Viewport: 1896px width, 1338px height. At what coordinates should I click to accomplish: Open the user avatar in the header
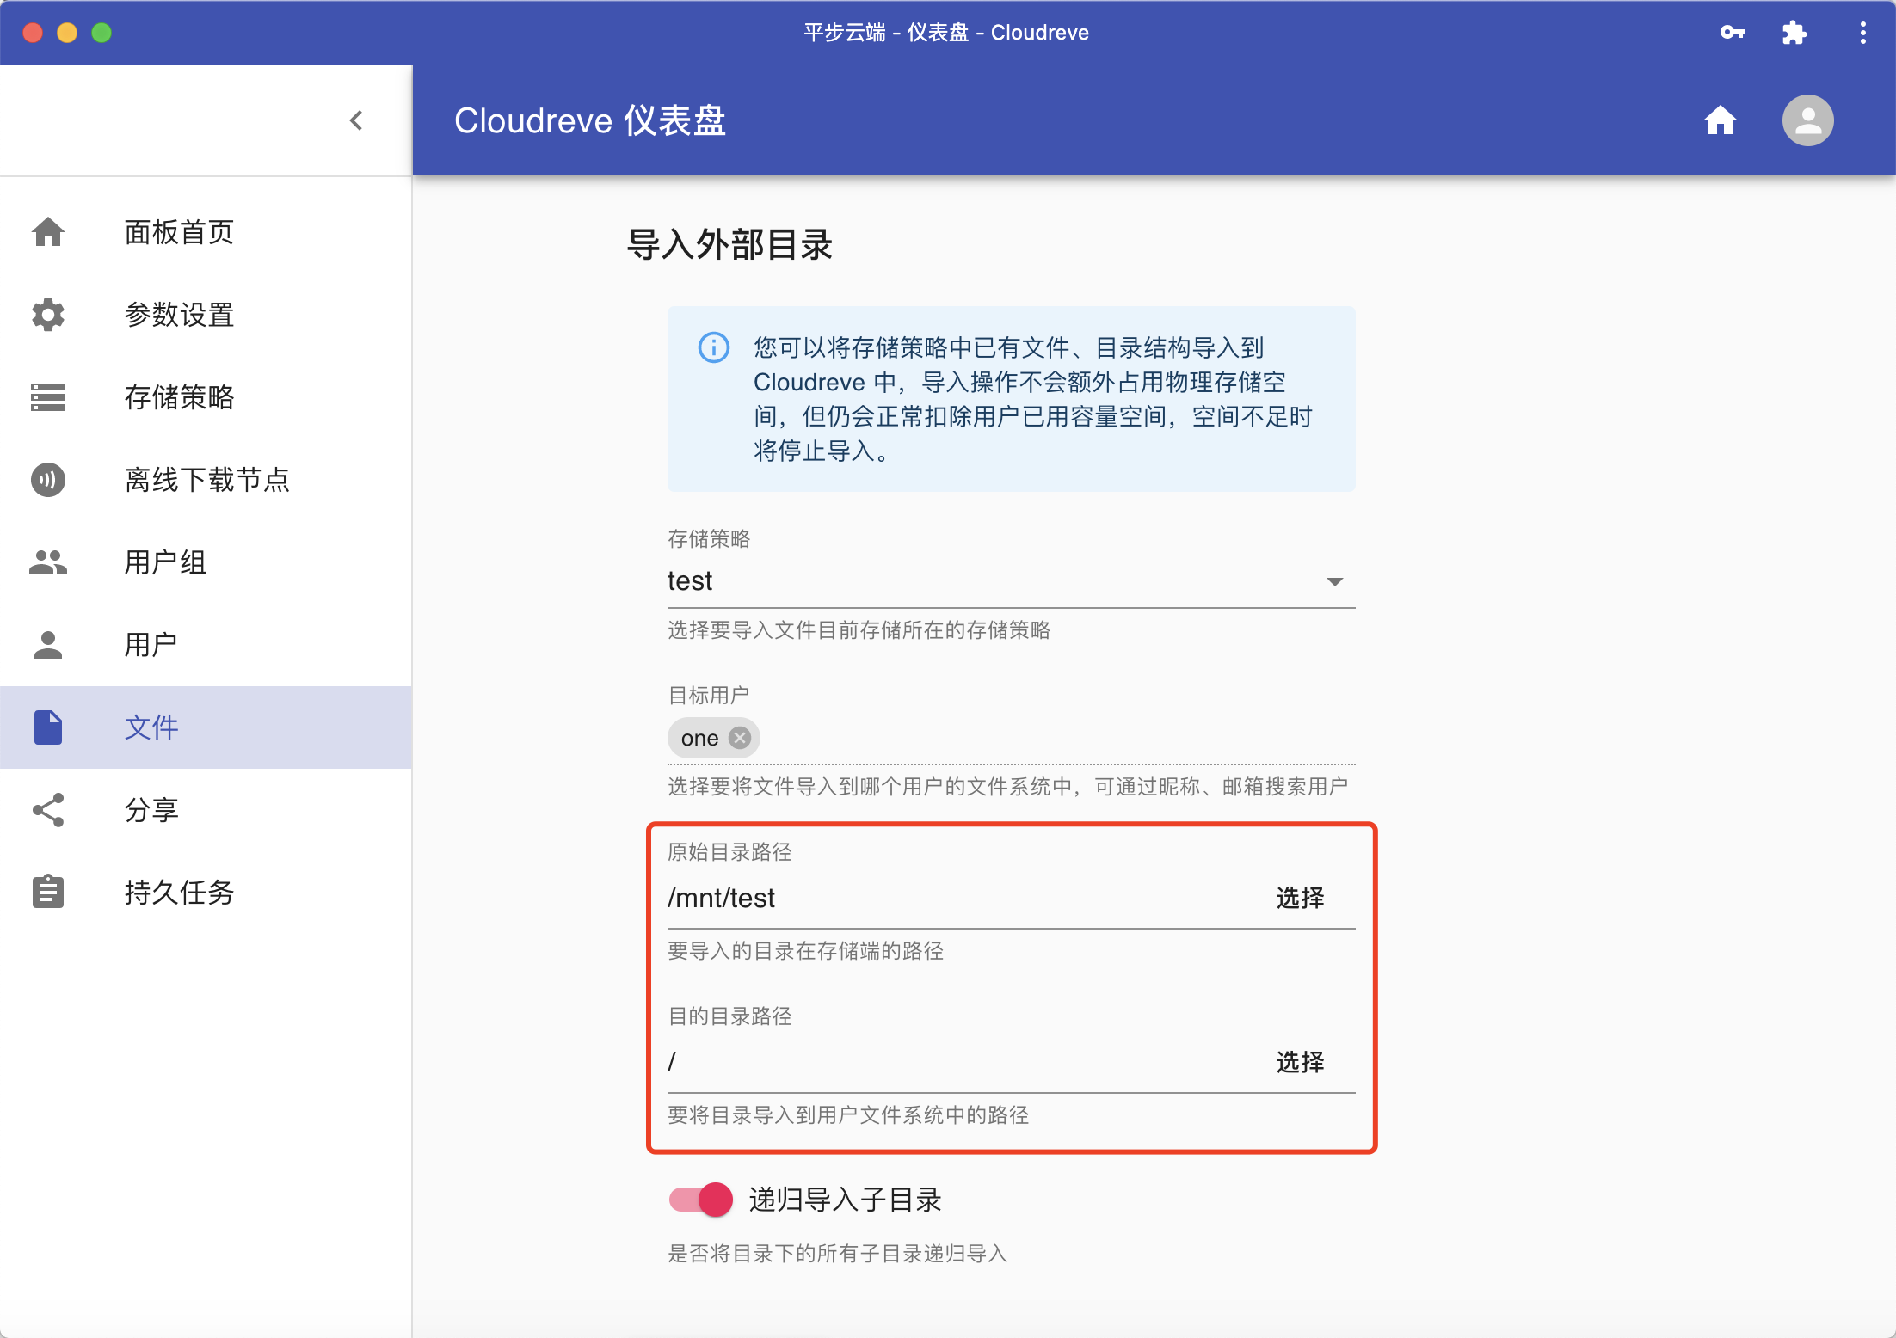point(1807,120)
